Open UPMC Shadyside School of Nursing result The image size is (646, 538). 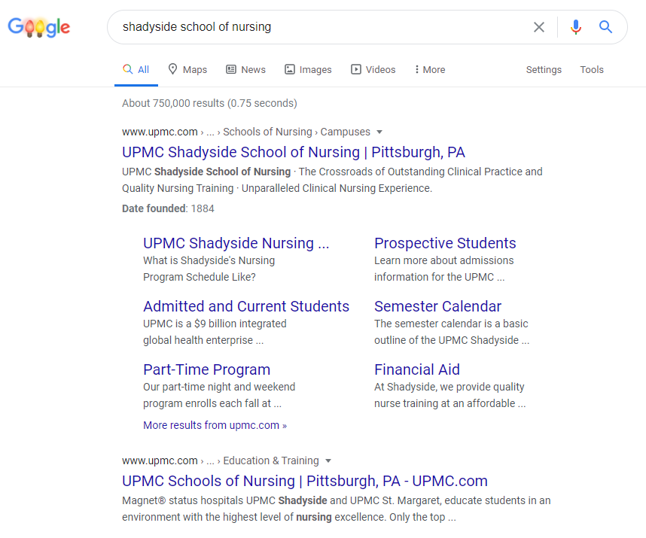(294, 152)
